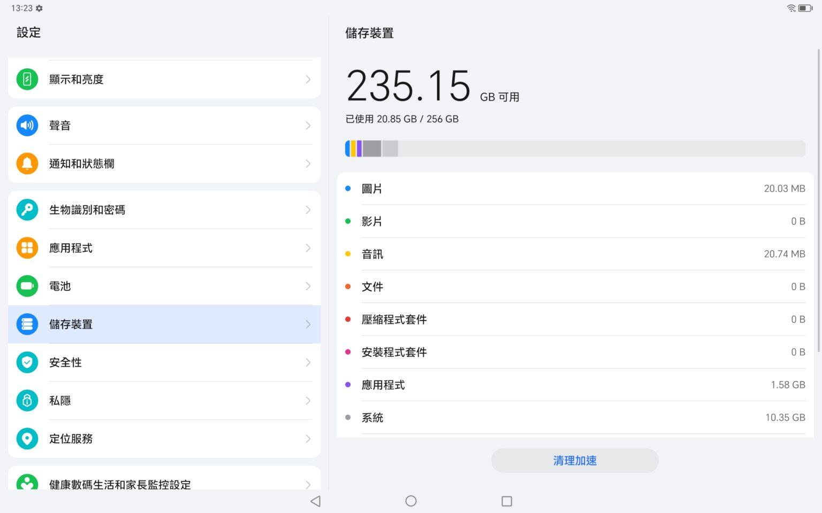Select the yellow 音訊 category dot
This screenshot has width=822, height=513.
(x=348, y=254)
